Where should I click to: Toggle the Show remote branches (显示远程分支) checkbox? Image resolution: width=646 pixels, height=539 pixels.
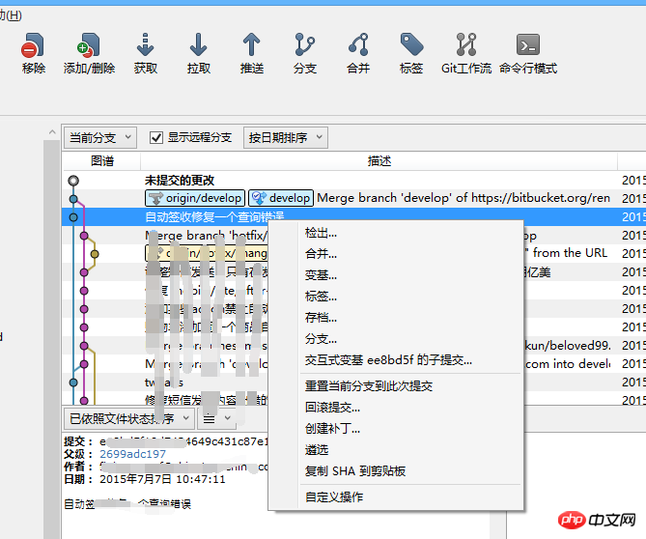click(156, 137)
